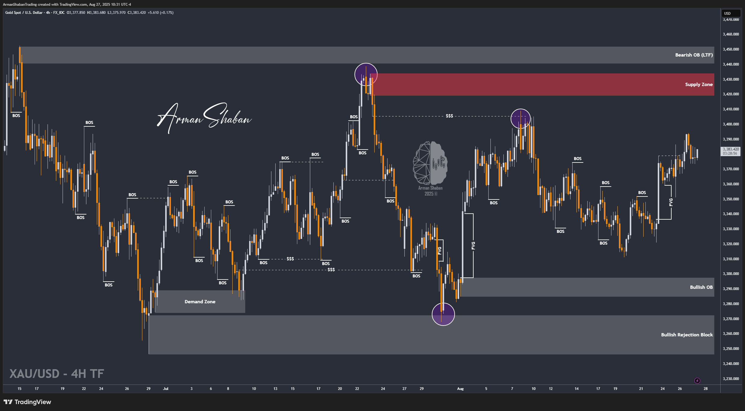Click the XAU/USD - 4H TF title text
745x411 pixels.
click(x=57, y=374)
